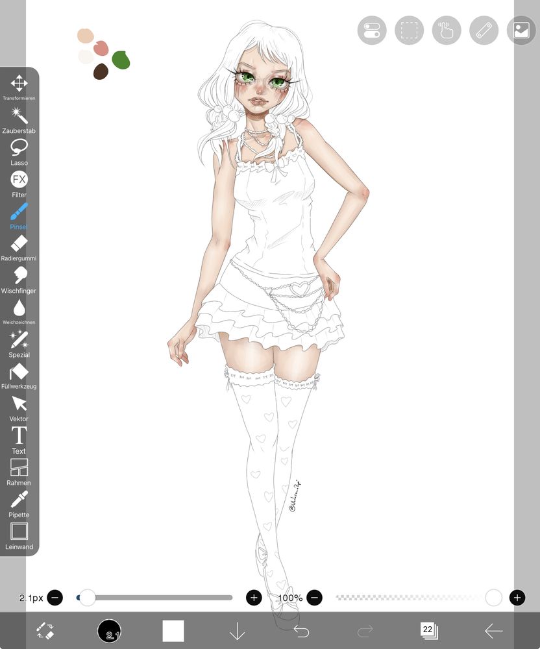Redo the last undone action
Screen dimensions: 540x649
click(x=365, y=631)
